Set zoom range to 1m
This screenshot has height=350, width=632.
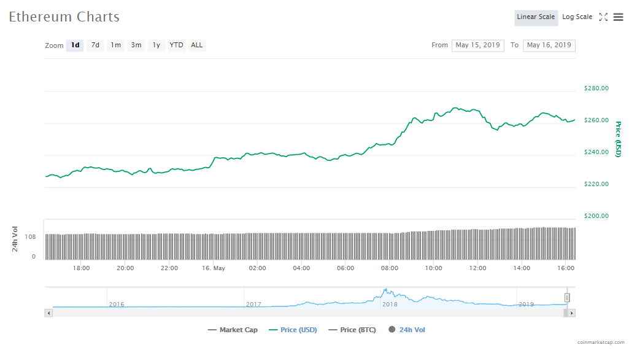pyautogui.click(x=115, y=45)
